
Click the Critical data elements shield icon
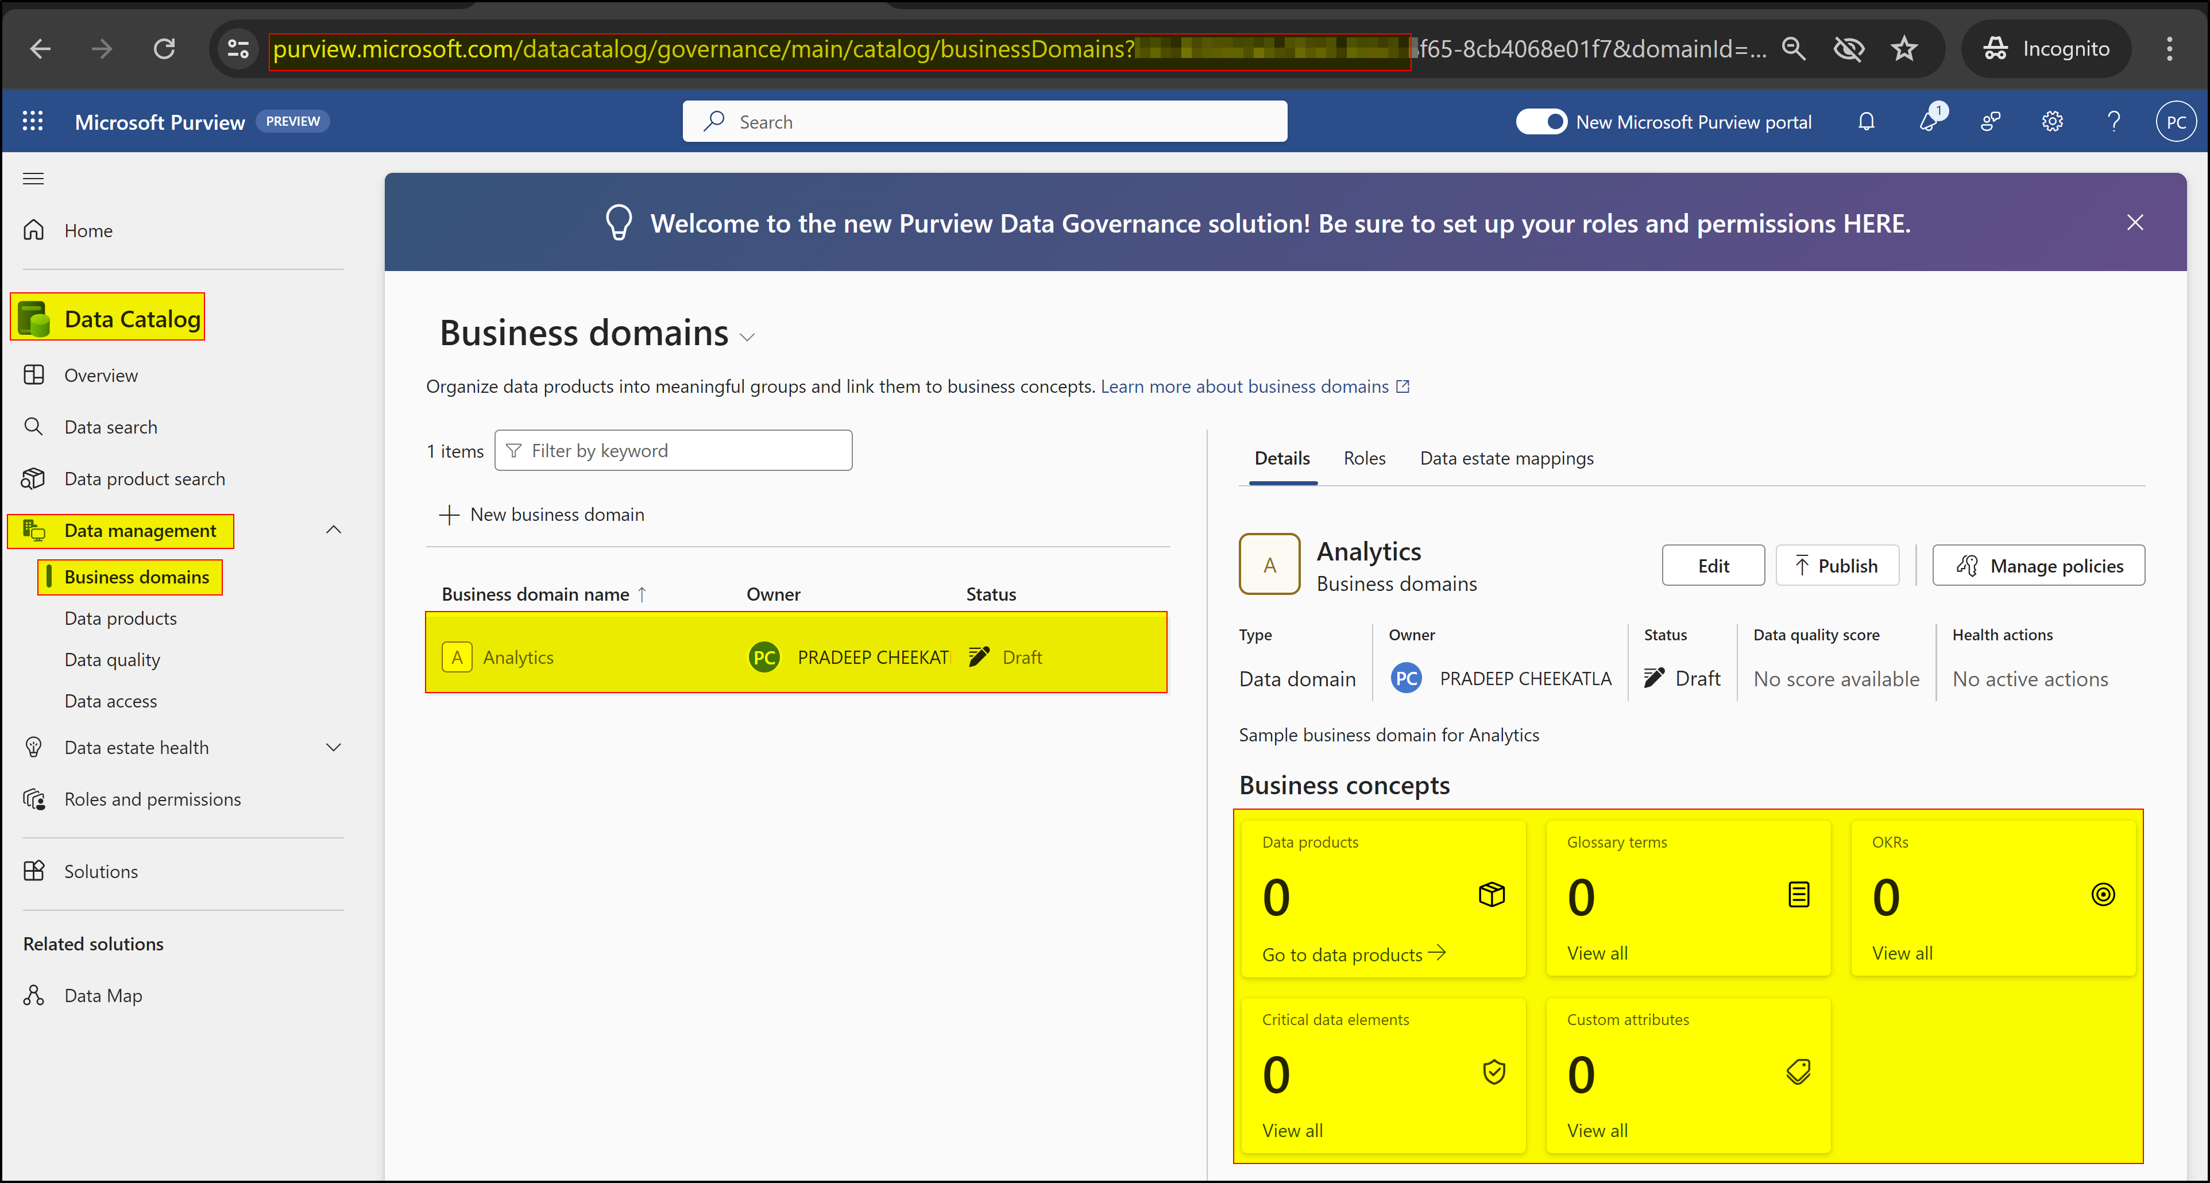1494,1072
